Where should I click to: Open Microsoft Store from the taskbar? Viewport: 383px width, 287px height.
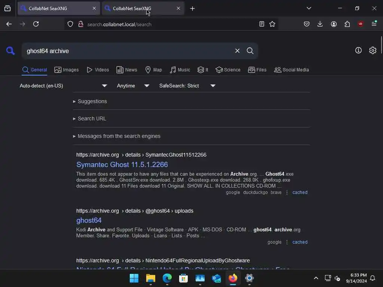(183, 278)
